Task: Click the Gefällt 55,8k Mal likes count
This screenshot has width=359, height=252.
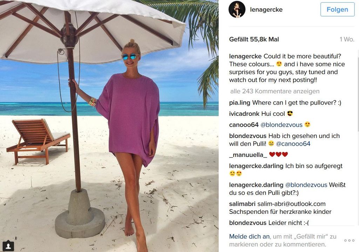Action: coord(254,39)
